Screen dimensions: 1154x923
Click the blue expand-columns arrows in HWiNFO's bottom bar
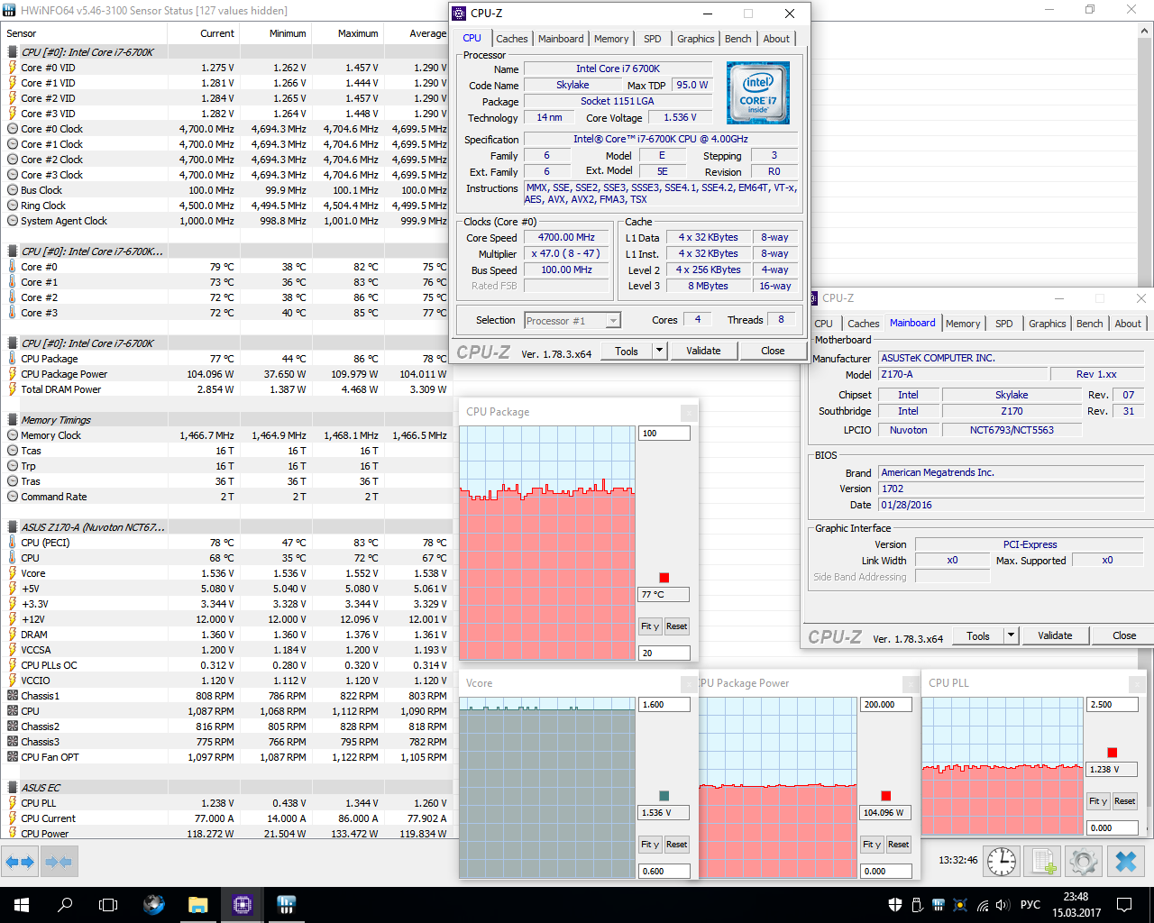point(19,863)
